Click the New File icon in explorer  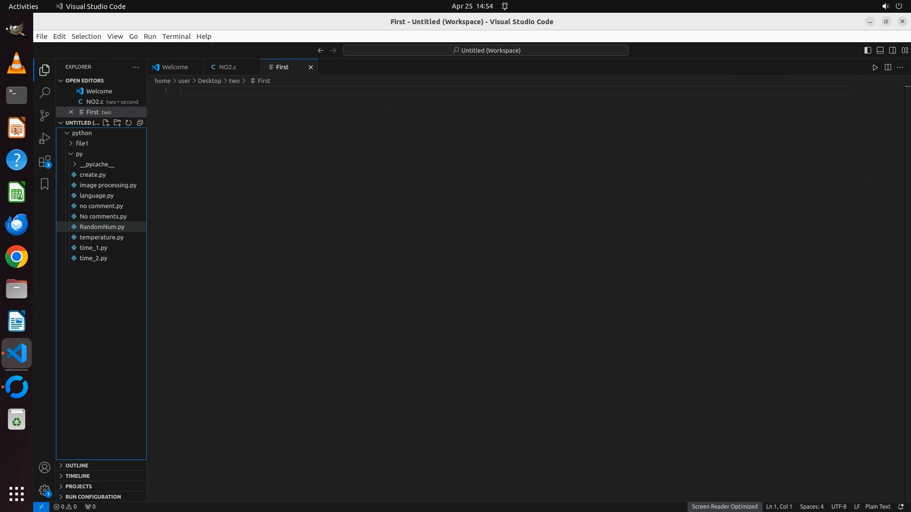click(x=106, y=123)
